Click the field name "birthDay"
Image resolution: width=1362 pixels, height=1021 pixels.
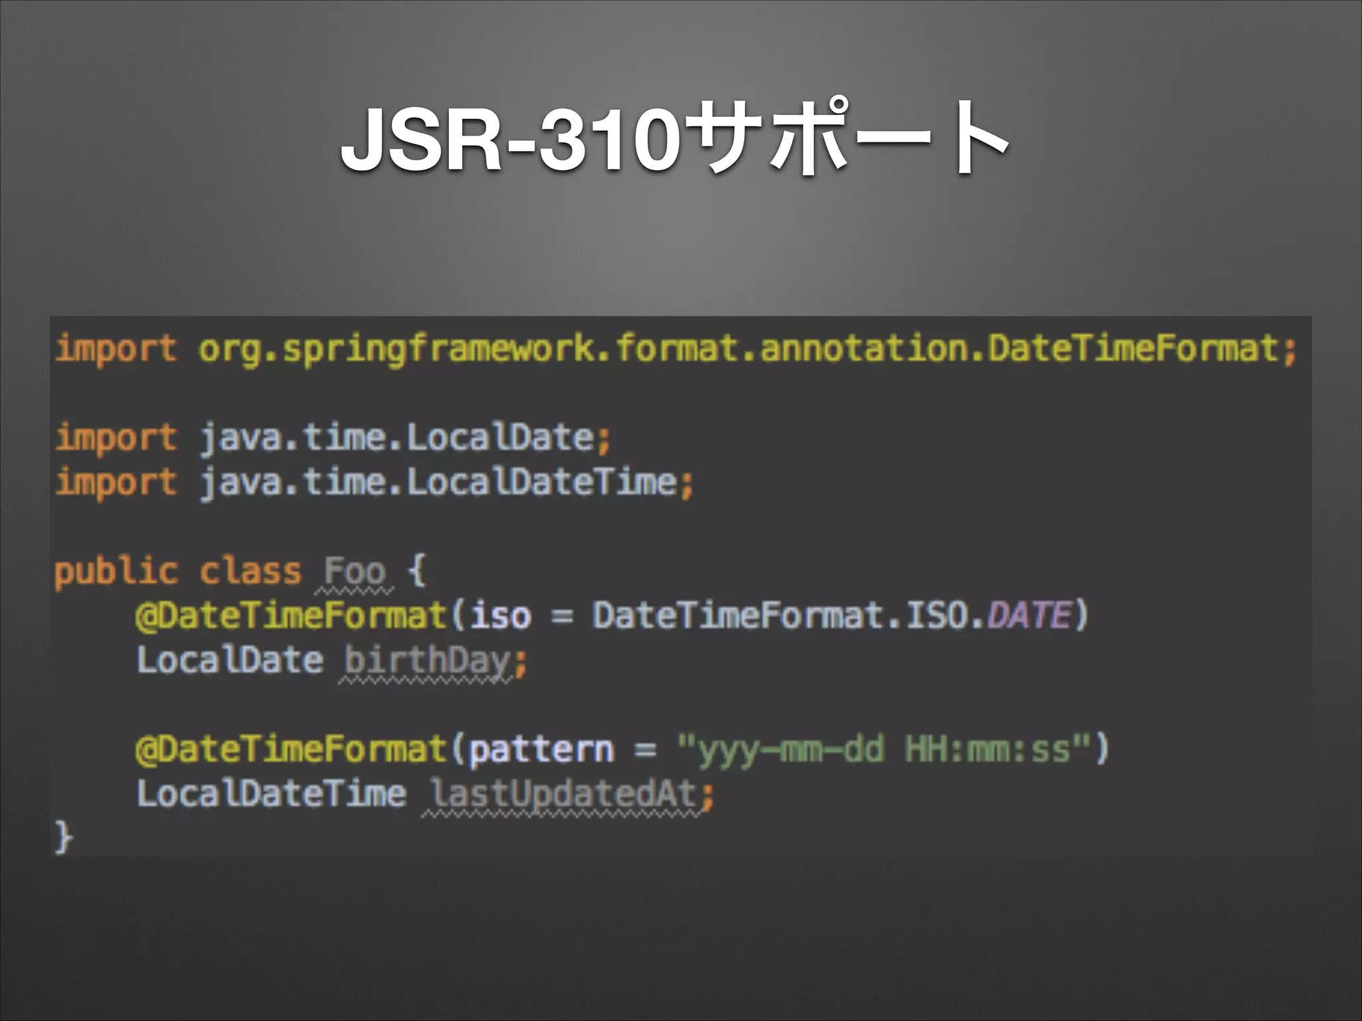(428, 661)
